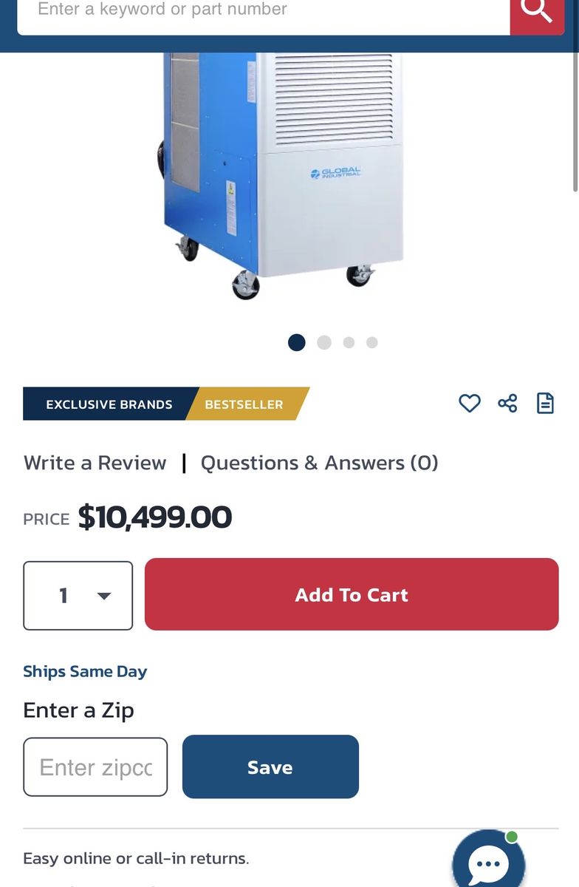The height and width of the screenshot is (887, 579).
Task: Click the quantity dropdown arrow
Action: [x=104, y=596]
